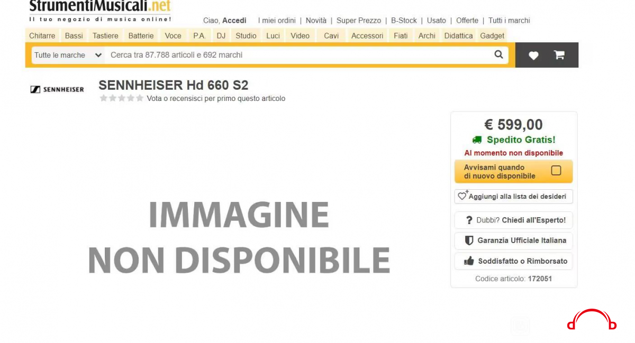This screenshot has height=343, width=635.
Task: Open the P.A. category
Action: 199,36
